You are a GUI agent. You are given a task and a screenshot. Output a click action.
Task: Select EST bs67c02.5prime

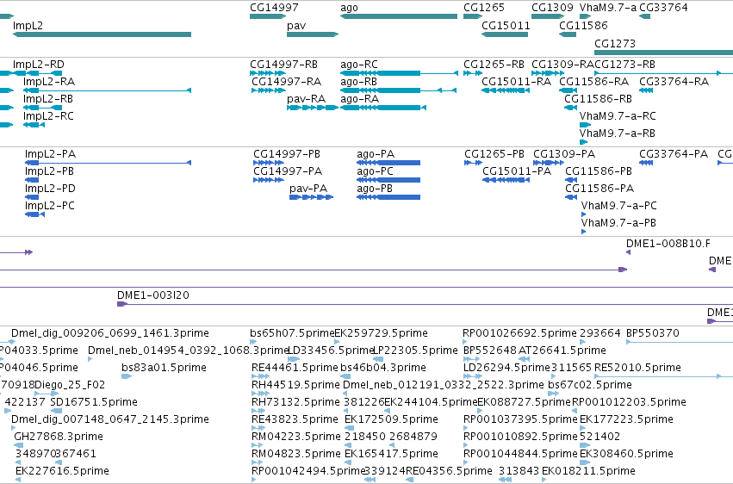pos(590,386)
